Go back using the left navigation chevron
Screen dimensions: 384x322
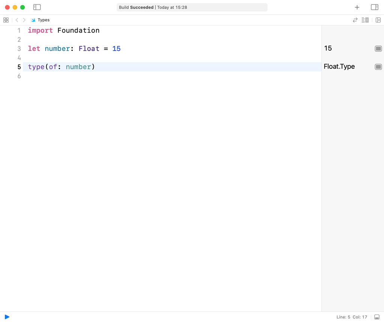(16, 20)
